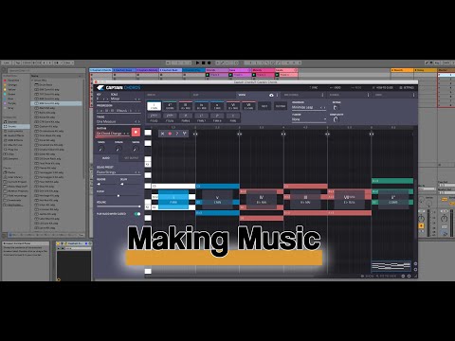Click the Volume slider

(x=118, y=206)
